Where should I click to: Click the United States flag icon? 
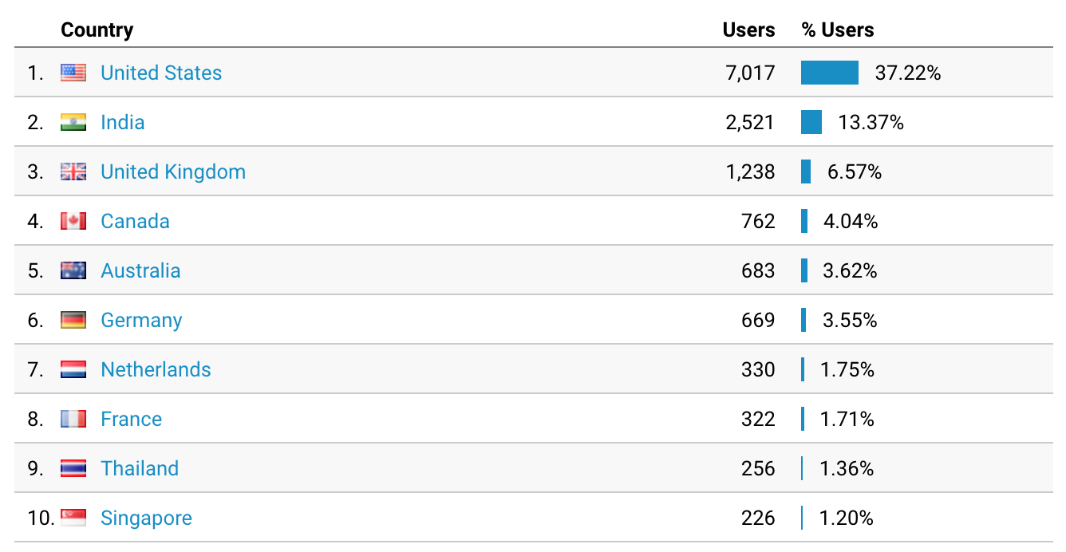tap(73, 73)
